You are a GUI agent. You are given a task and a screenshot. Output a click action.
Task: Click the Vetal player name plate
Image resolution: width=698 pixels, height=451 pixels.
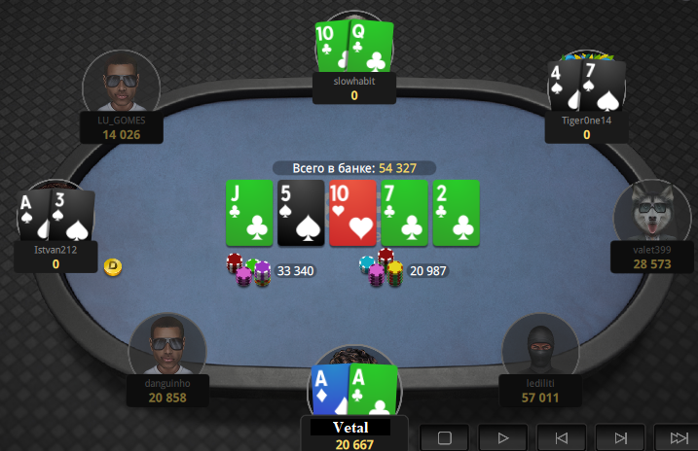coord(354,434)
